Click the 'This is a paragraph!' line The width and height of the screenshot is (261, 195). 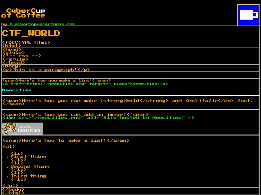[46, 70]
